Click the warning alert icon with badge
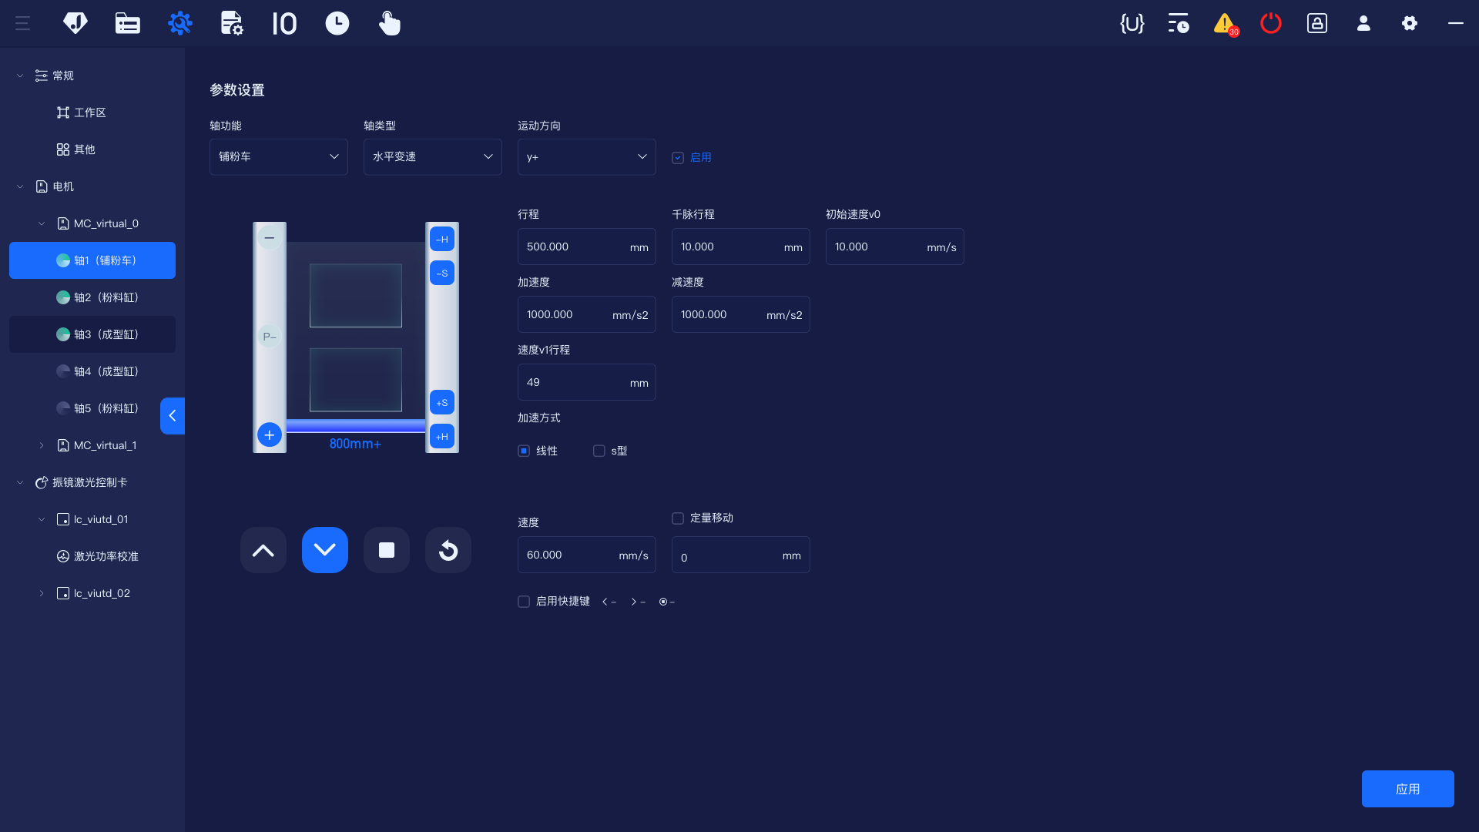 tap(1224, 24)
